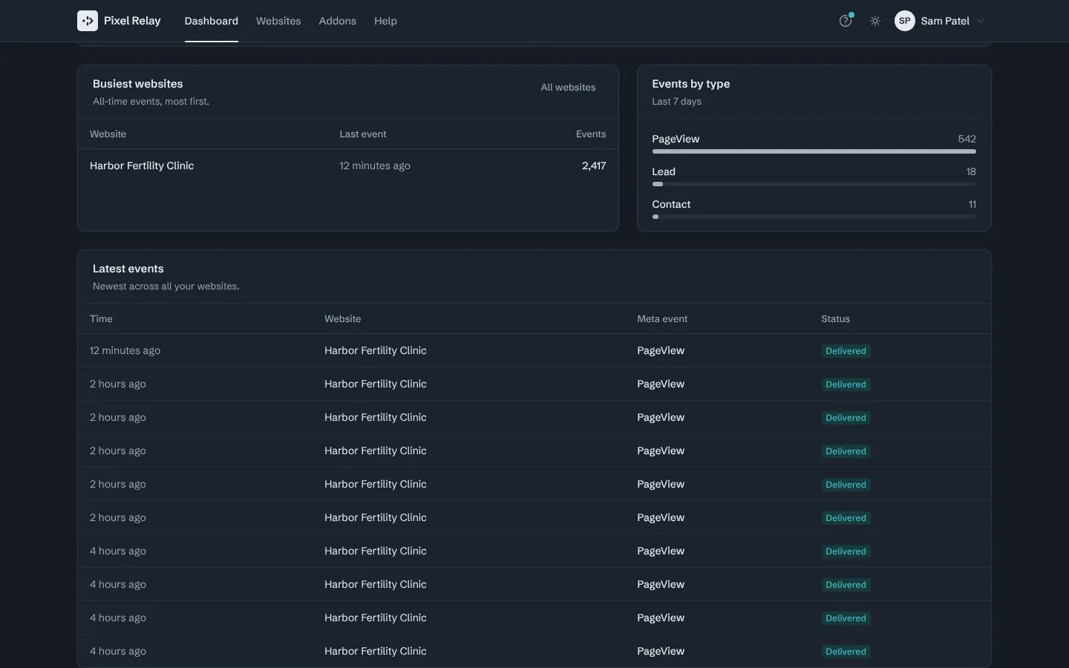This screenshot has width=1069, height=668.
Task: Click the Lead count of 18
Action: coord(971,171)
